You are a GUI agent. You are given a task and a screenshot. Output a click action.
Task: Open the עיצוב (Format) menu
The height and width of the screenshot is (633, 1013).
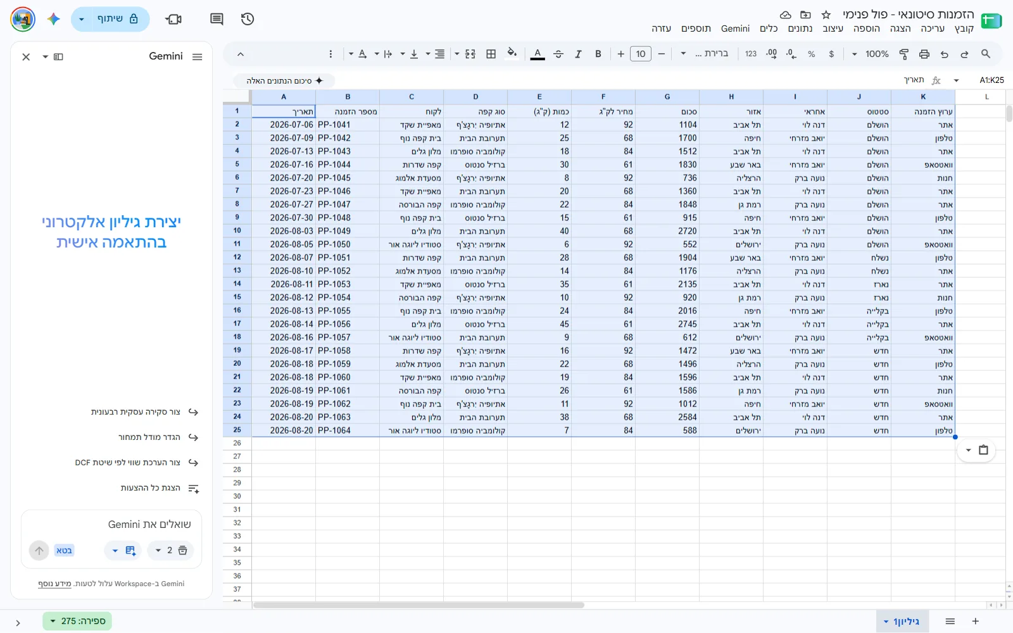tap(833, 28)
